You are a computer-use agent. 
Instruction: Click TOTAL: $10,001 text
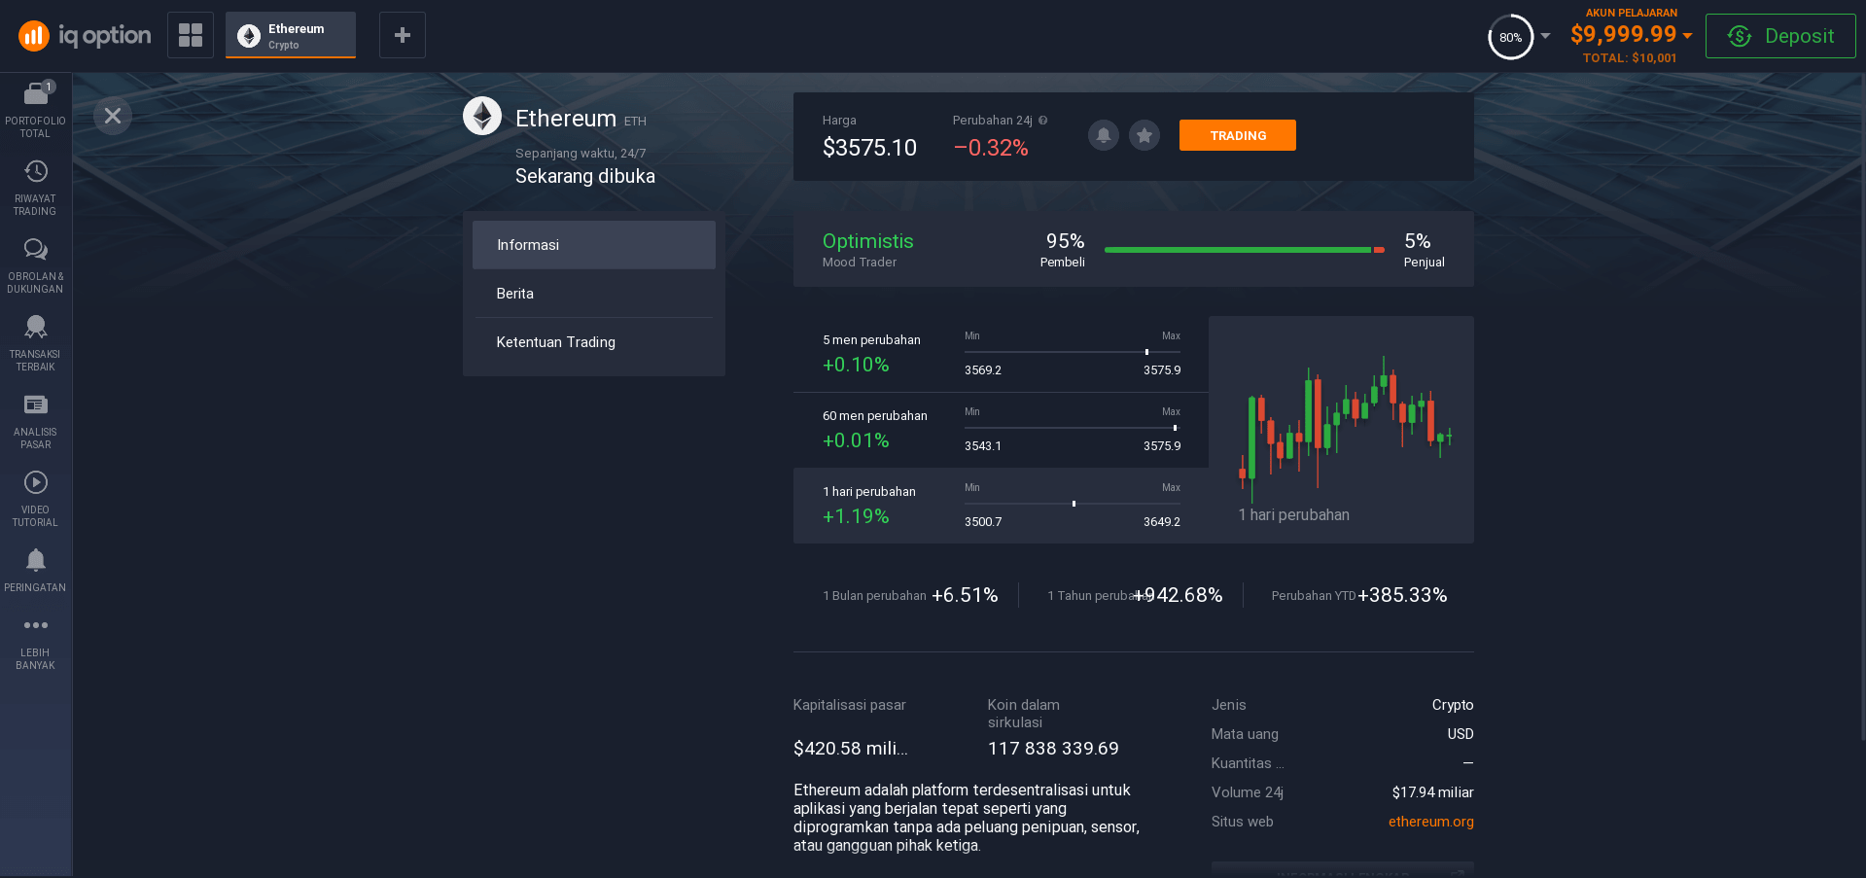[1630, 58]
